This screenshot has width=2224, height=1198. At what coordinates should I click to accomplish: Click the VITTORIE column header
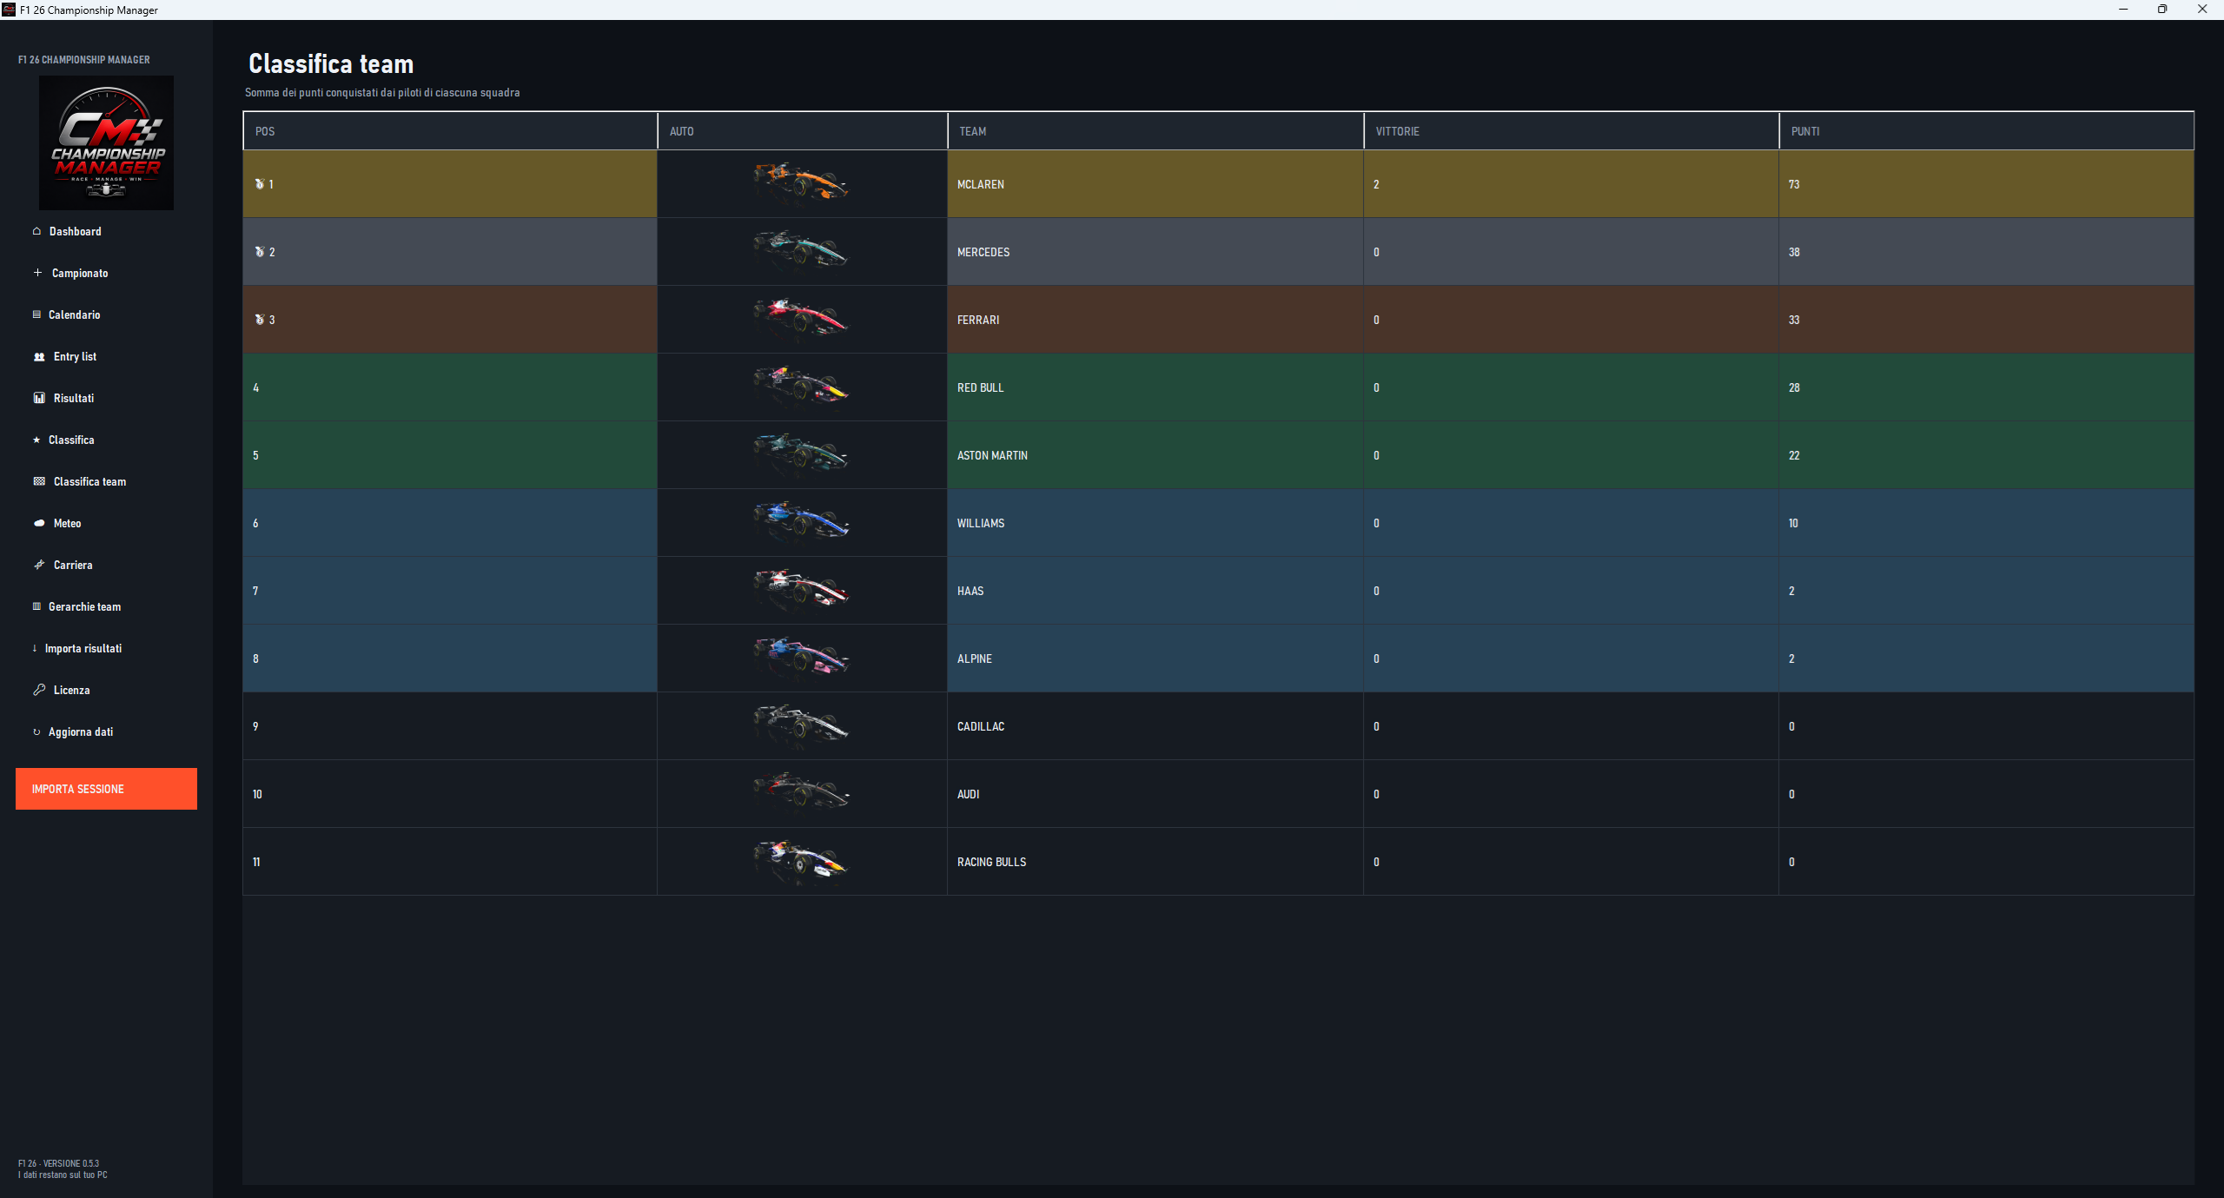[1571, 131]
